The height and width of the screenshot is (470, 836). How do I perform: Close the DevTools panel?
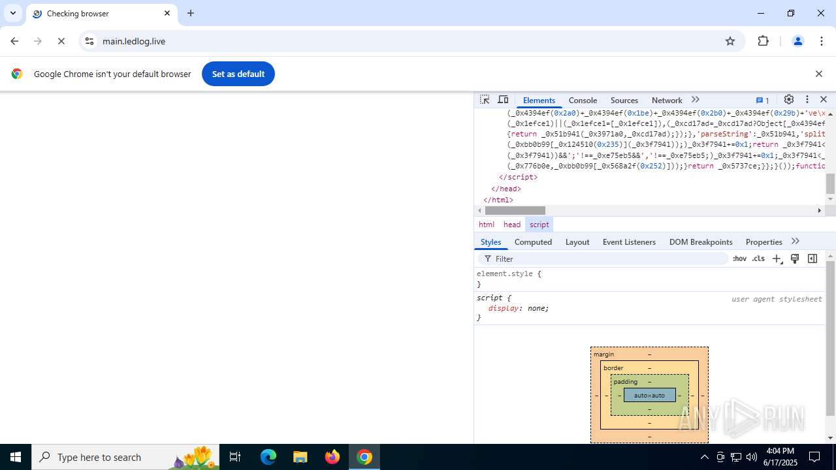coord(824,100)
